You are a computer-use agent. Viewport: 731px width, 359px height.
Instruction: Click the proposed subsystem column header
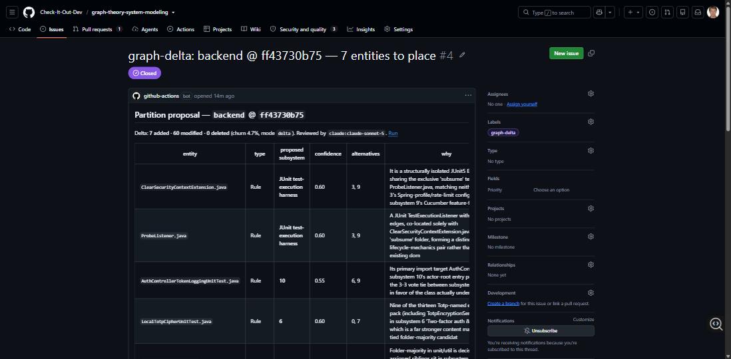click(x=292, y=154)
